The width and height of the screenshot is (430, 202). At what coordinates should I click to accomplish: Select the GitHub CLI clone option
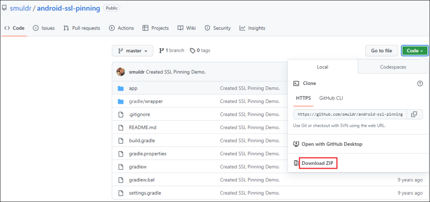pos(331,98)
